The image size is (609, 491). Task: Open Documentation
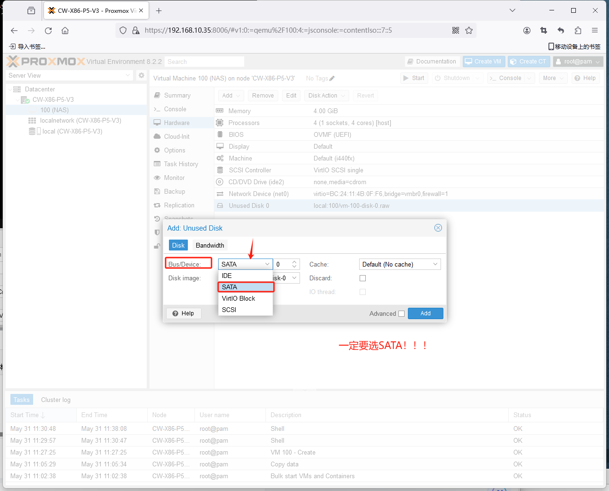pos(432,62)
